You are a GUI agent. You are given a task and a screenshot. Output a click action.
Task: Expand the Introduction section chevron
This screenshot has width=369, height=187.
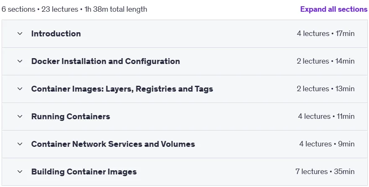[20, 33]
